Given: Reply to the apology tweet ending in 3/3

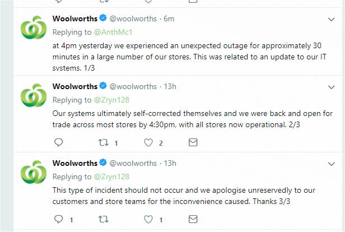Looking at the screenshot, I should pos(58,220).
